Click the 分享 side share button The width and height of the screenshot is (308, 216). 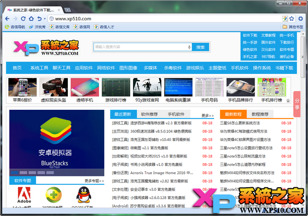pos(297,104)
